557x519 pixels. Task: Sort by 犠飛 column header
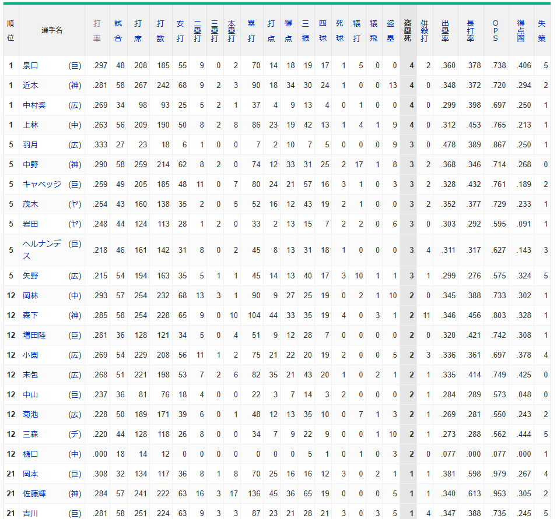(374, 31)
